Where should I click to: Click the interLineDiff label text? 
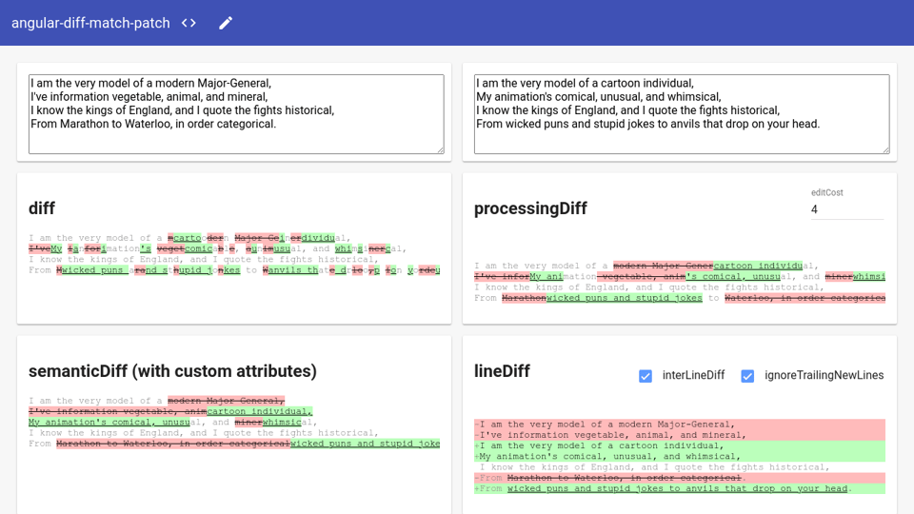click(693, 376)
